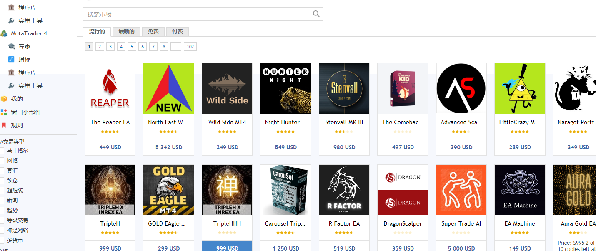Switch to the Newest (最新的) tab
This screenshot has height=251, width=596.
coord(126,32)
